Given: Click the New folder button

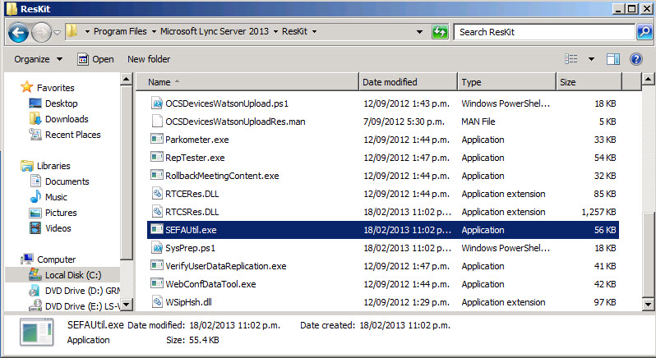Looking at the screenshot, I should click(x=149, y=59).
